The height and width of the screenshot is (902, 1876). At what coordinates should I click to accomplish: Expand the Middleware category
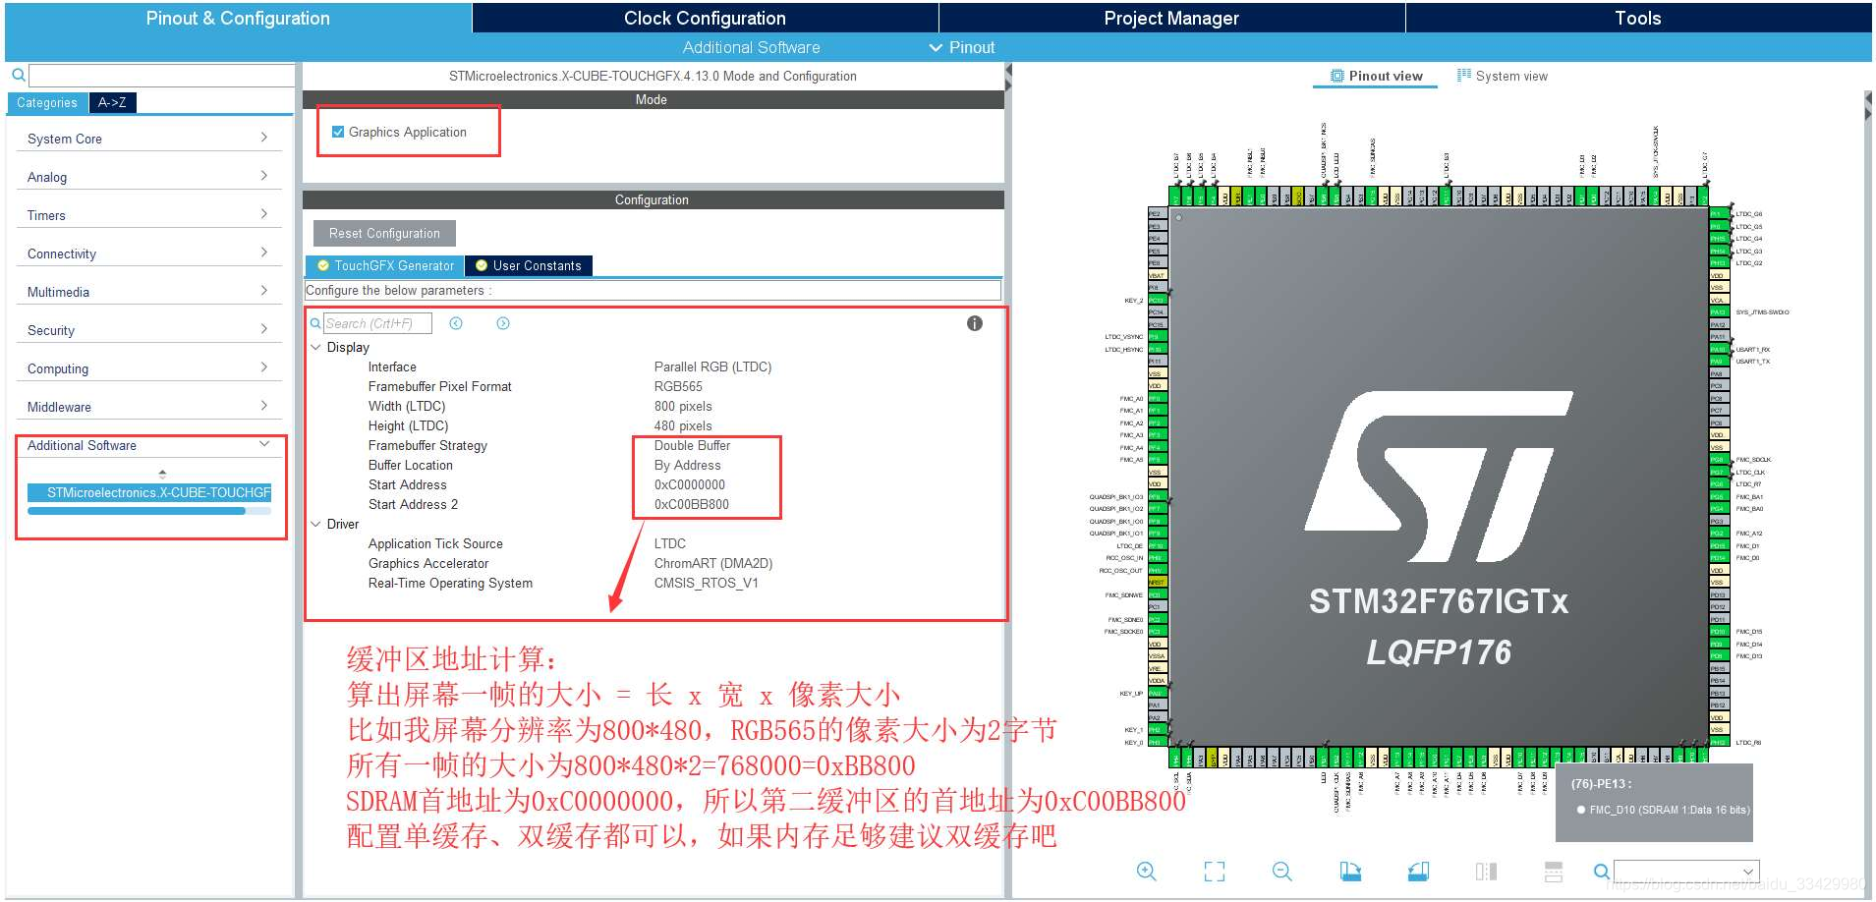pos(148,407)
